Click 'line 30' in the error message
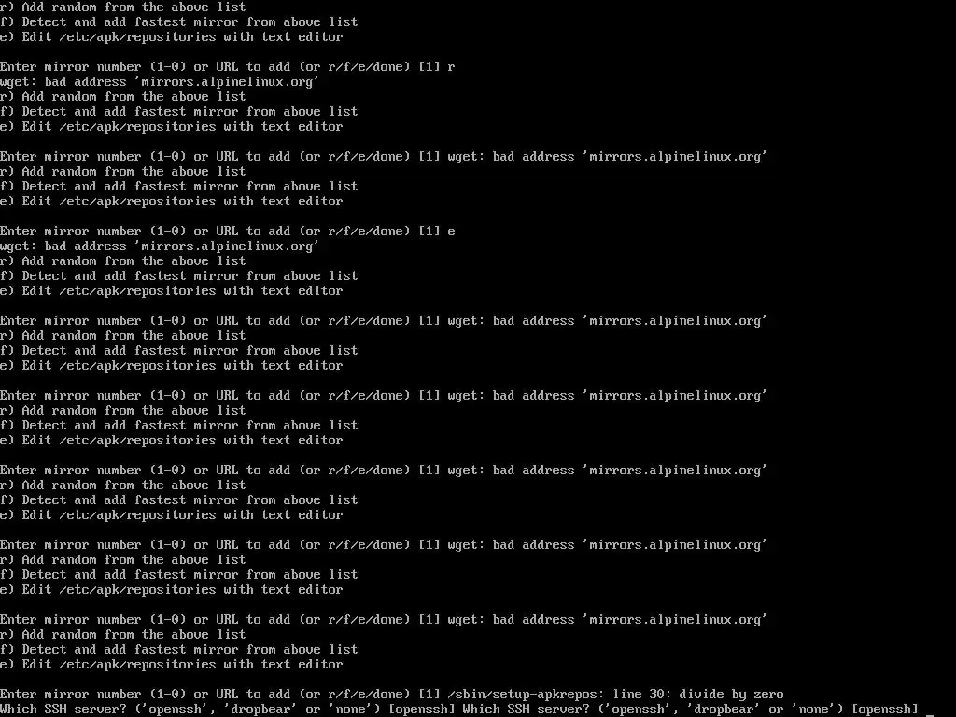Image resolution: width=956 pixels, height=717 pixels. [639, 694]
